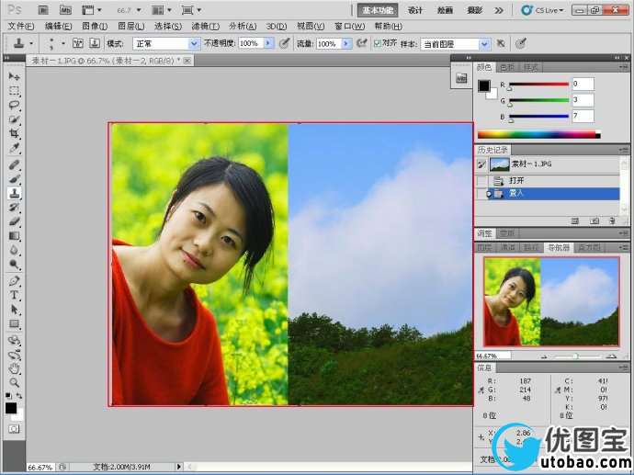Image resolution: width=634 pixels, height=475 pixels.
Task: Select the Crop tool
Action: [14, 134]
